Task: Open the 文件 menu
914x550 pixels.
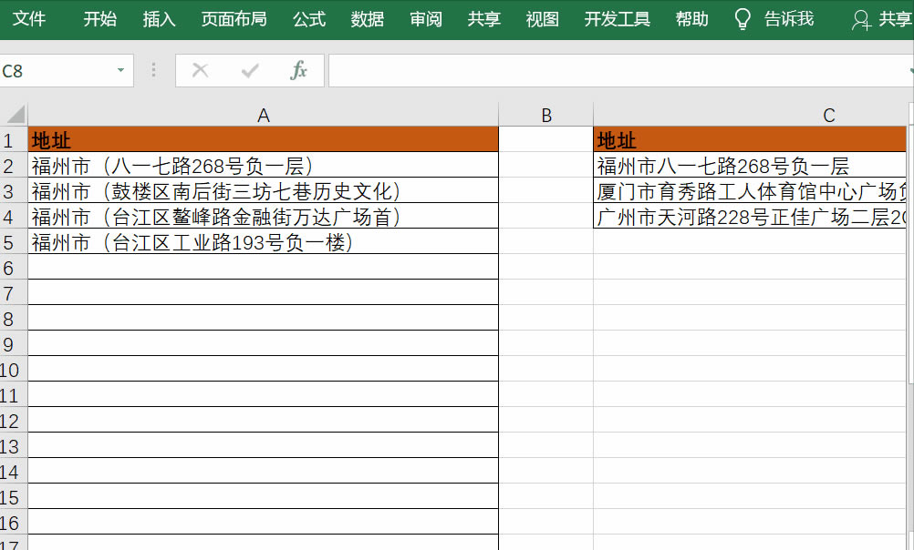Action: (30, 18)
